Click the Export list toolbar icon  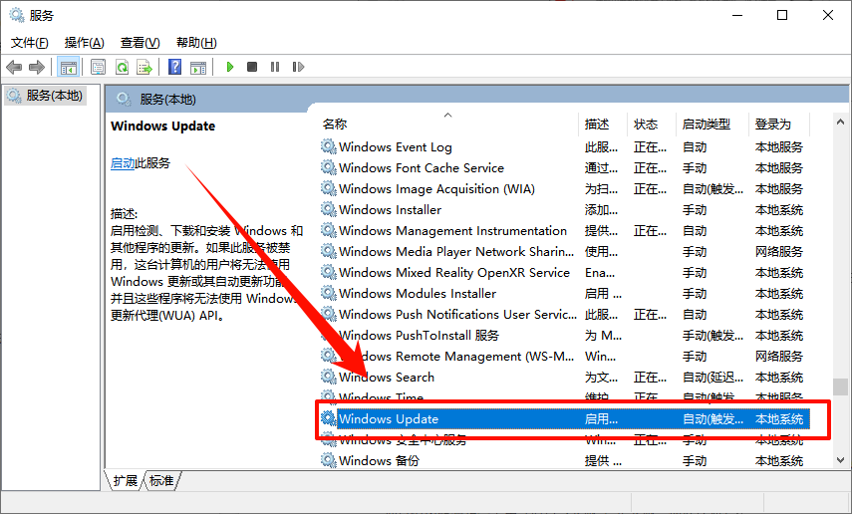point(144,67)
